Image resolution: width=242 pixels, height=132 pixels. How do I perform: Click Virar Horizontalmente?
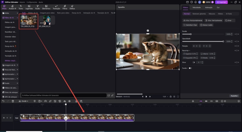(x=193, y=20)
